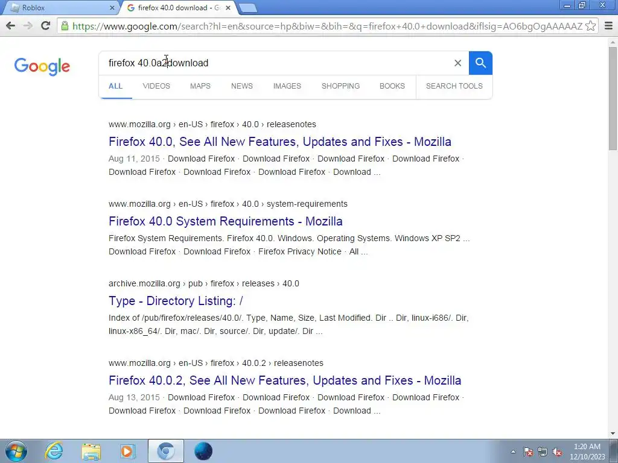
Task: Open Firefox 40.0 release notes result
Action: click(280, 142)
